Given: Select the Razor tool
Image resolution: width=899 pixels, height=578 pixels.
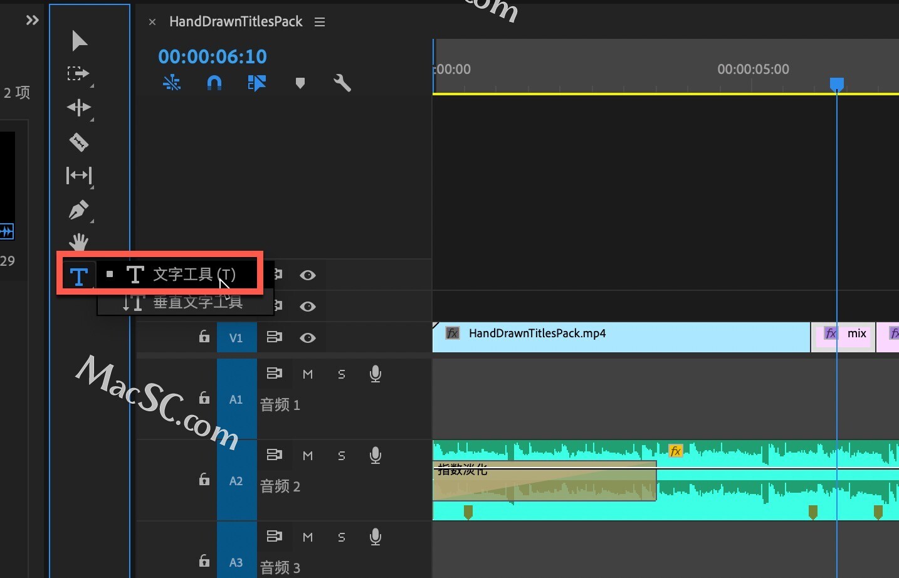Looking at the screenshot, I should (79, 142).
